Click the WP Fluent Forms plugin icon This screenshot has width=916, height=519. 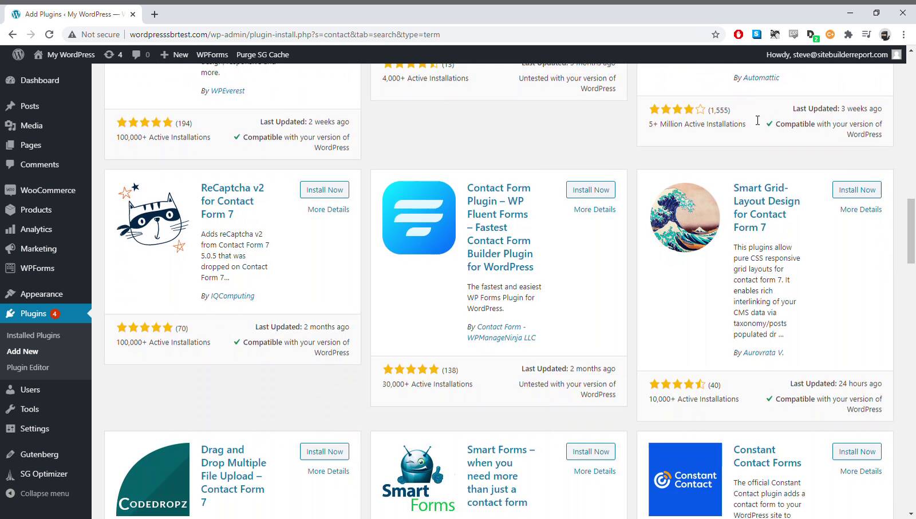point(418,218)
